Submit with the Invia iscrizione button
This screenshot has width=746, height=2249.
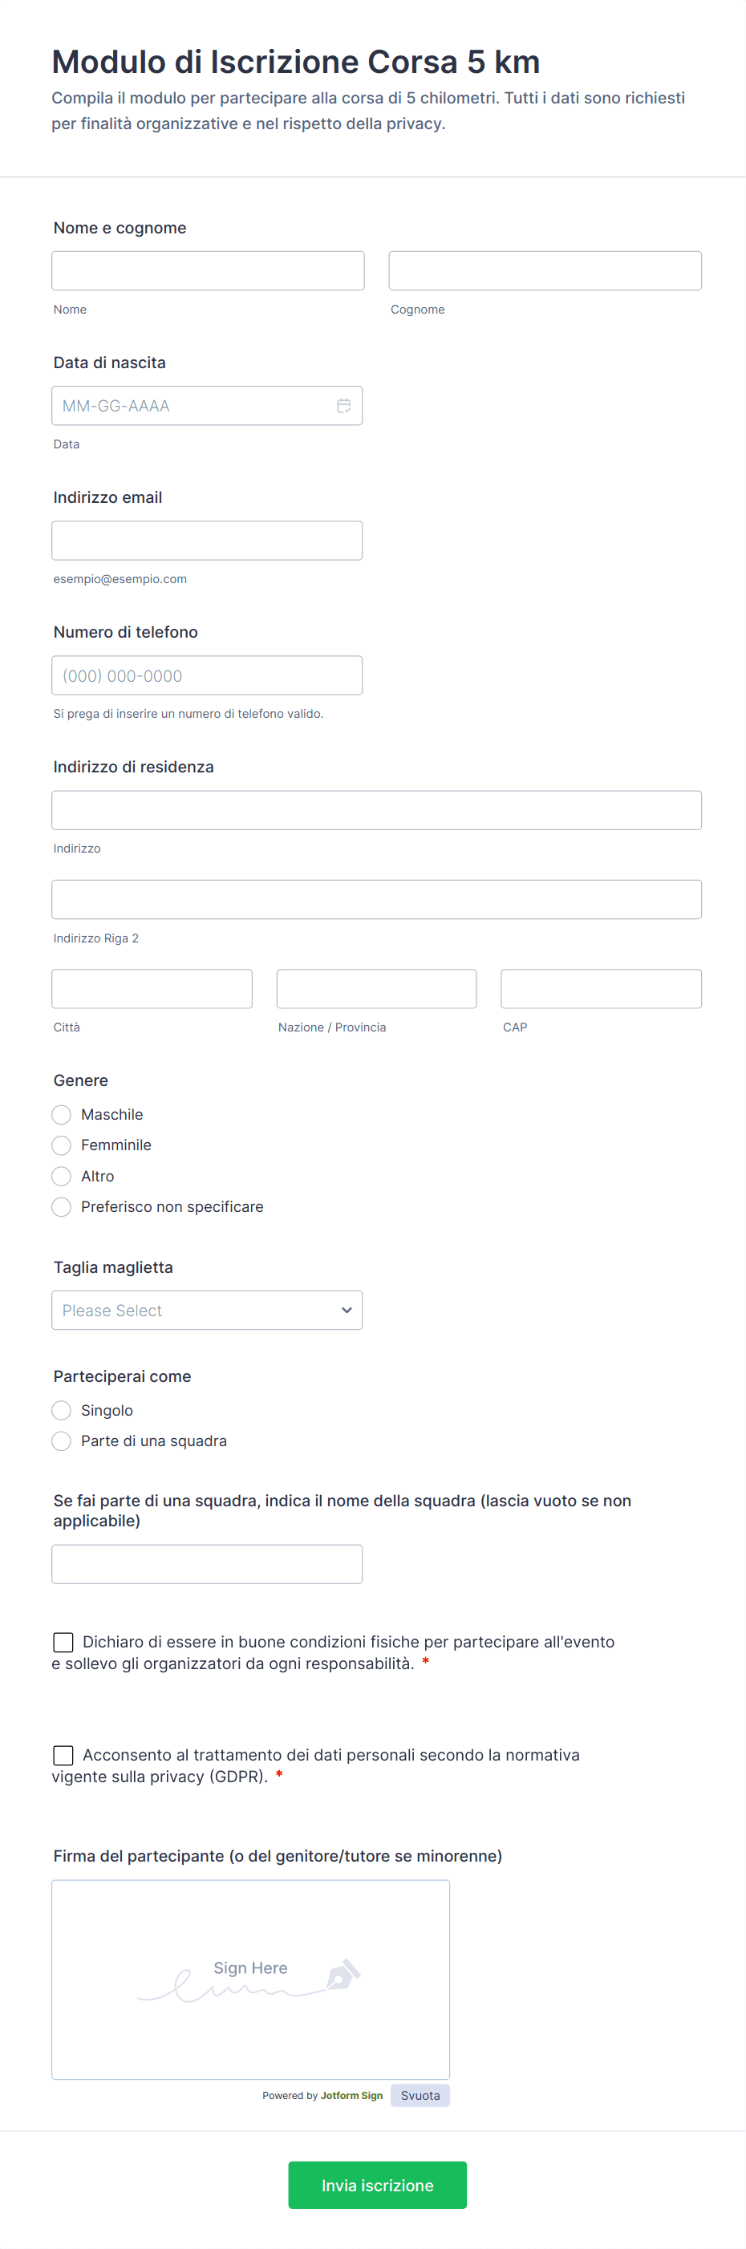[377, 2184]
